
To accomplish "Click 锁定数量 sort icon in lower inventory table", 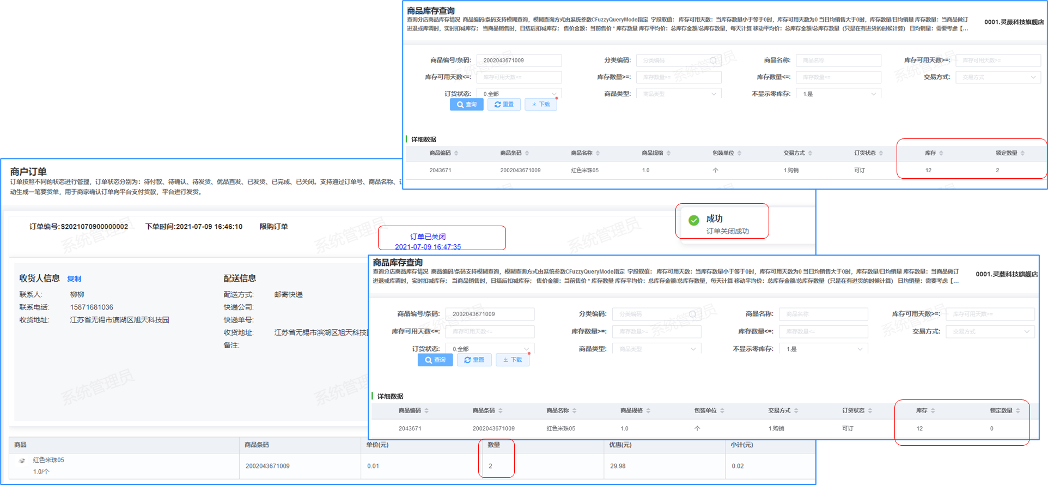I will point(1018,411).
